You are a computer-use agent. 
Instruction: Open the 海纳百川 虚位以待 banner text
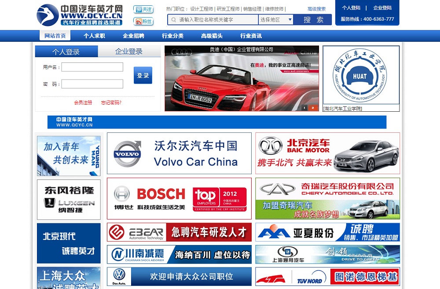(213, 255)
